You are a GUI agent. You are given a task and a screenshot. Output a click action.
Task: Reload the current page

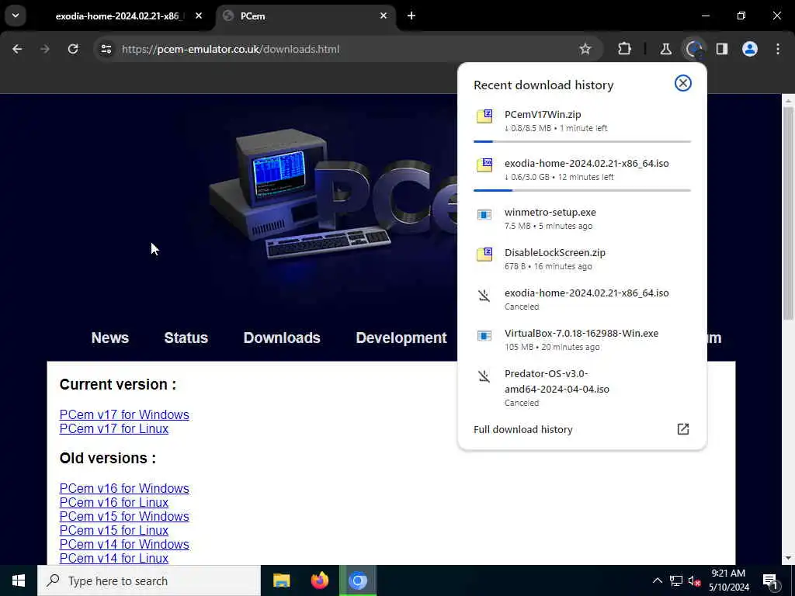tap(73, 49)
